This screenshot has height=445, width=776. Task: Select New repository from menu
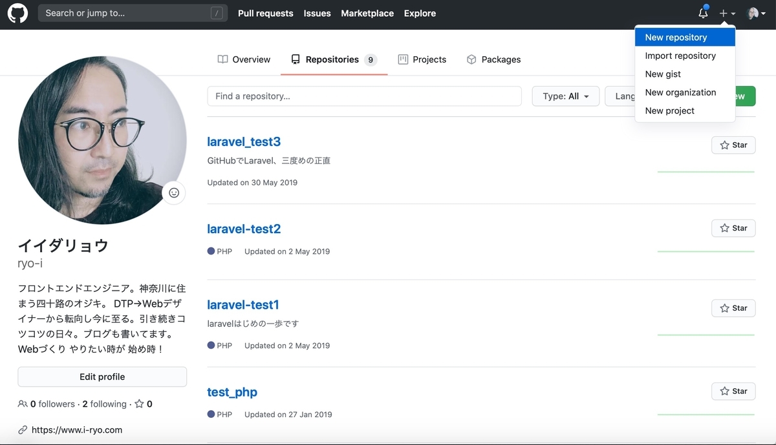point(685,37)
